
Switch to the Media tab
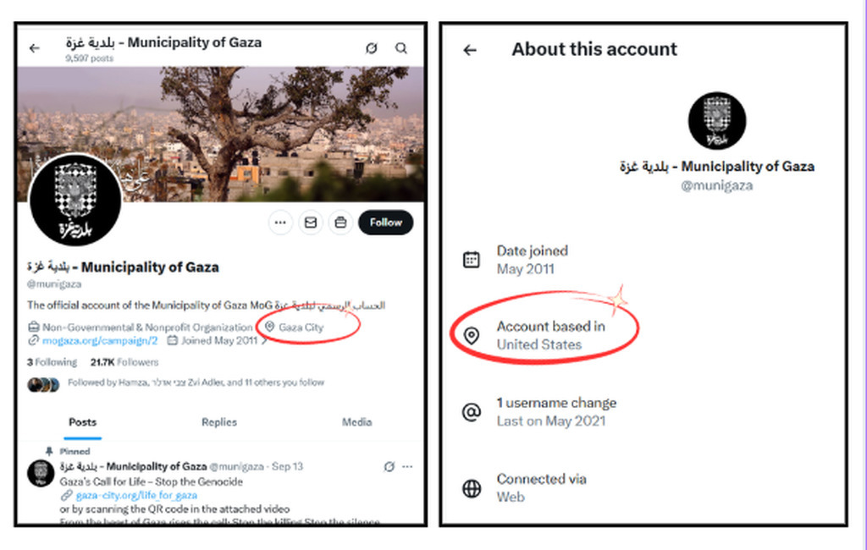pyautogui.click(x=356, y=422)
